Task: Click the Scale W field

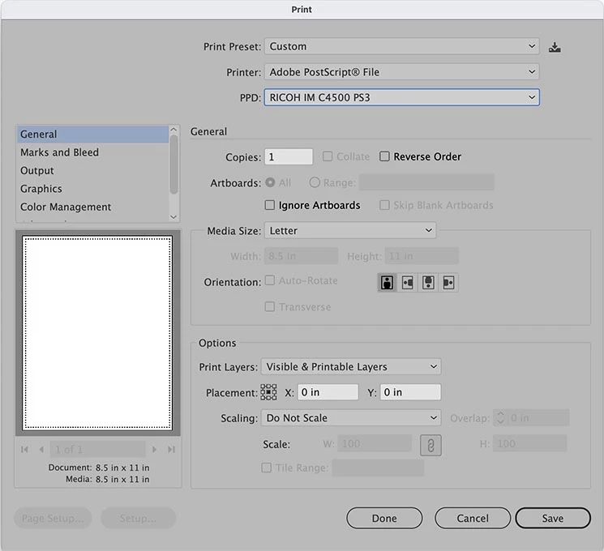Action: [375, 443]
